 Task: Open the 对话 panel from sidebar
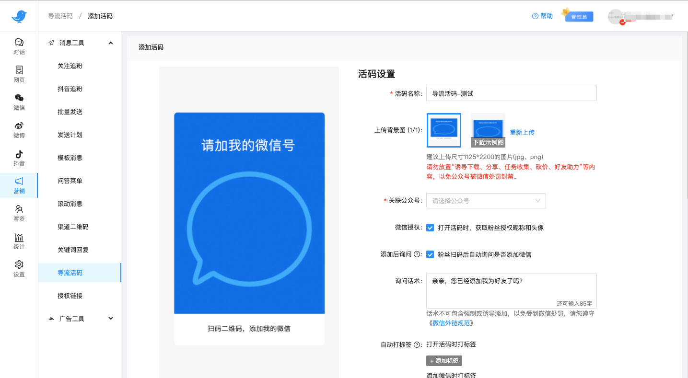19,46
